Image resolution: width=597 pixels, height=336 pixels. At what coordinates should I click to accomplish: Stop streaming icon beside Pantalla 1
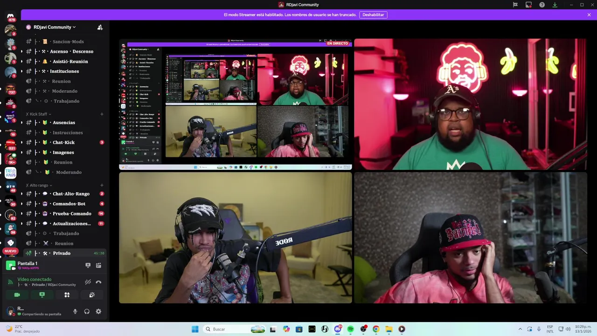pyautogui.click(x=88, y=265)
